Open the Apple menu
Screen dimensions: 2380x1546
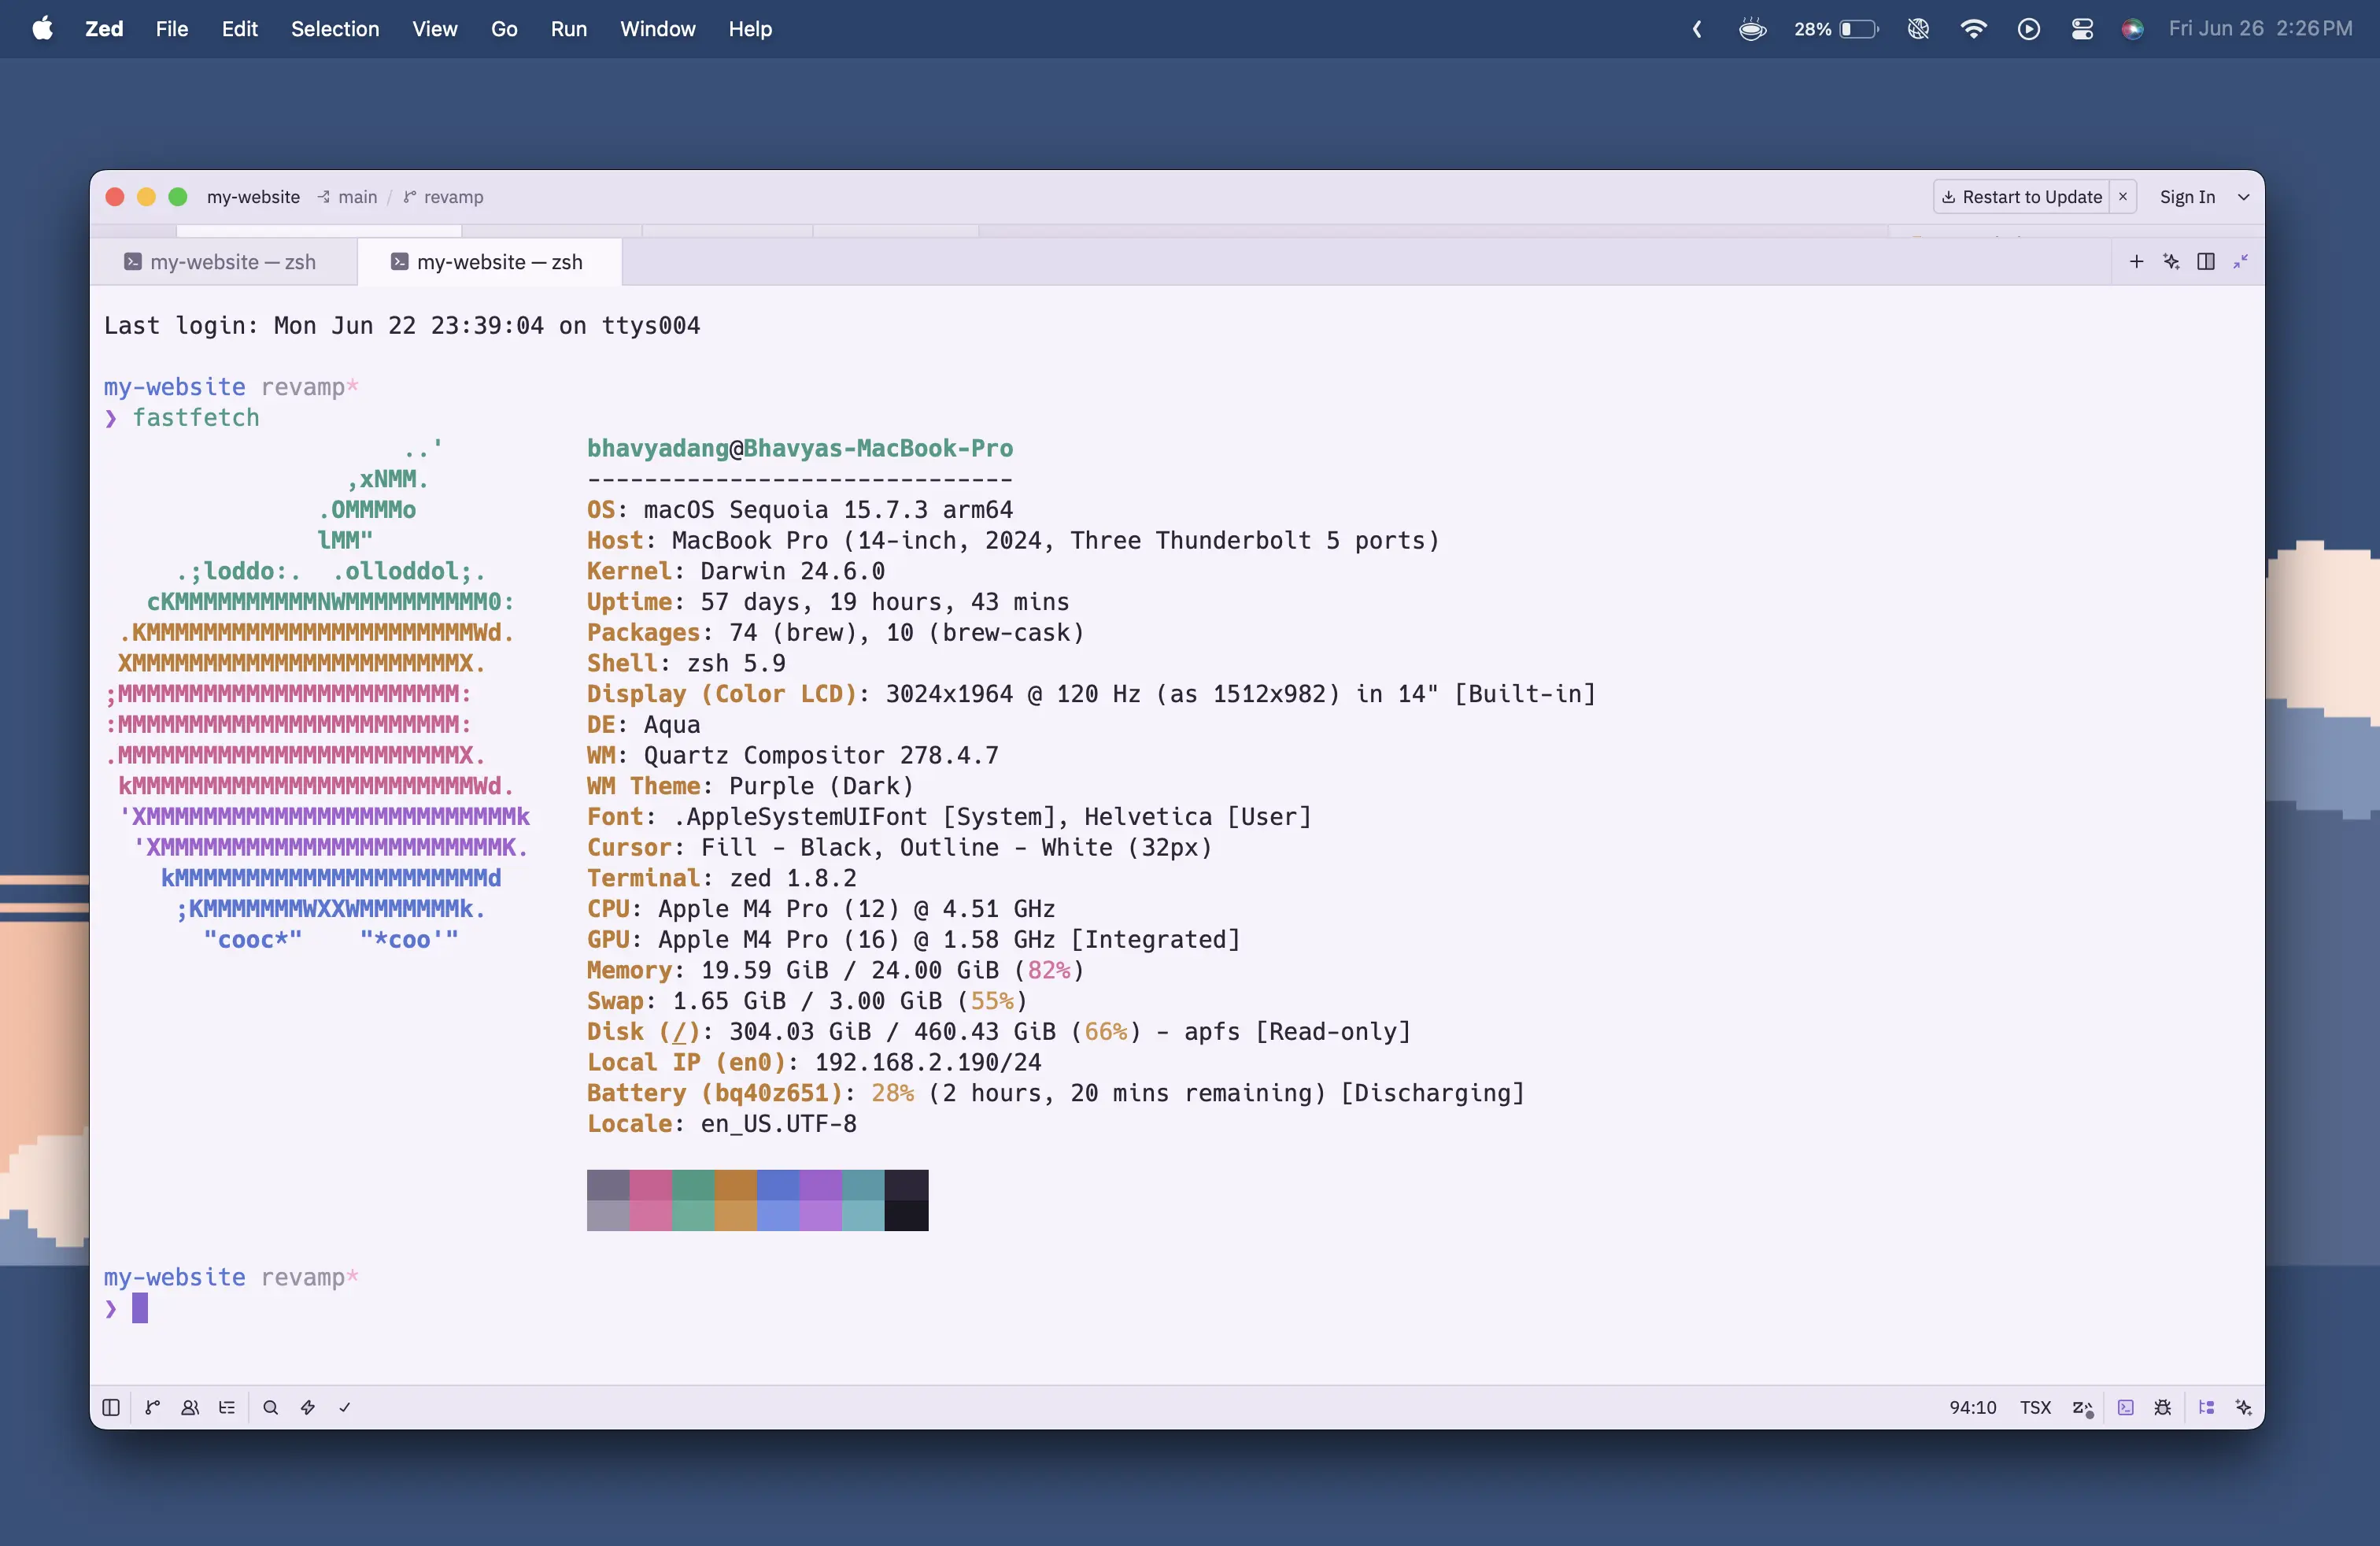click(x=42, y=29)
